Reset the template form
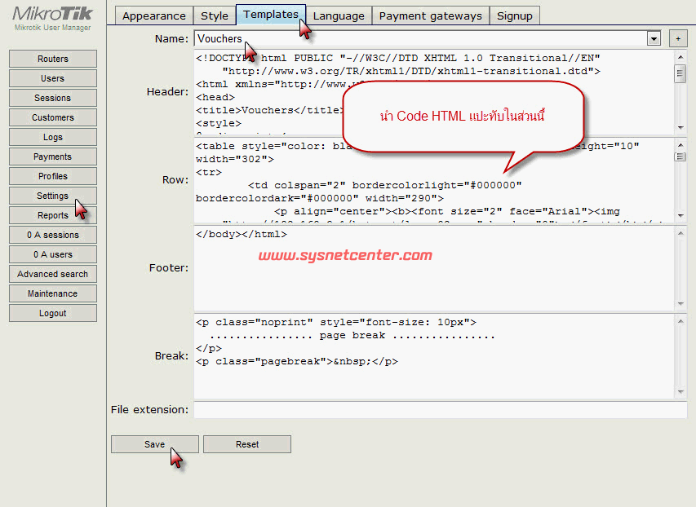 pyautogui.click(x=247, y=444)
